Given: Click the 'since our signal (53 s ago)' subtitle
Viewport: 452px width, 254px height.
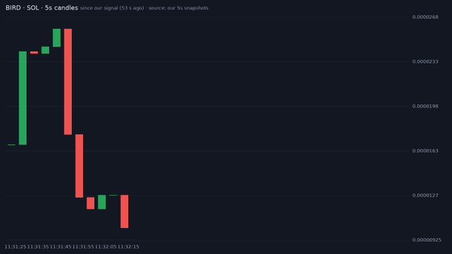Looking at the screenshot, I should (x=112, y=8).
